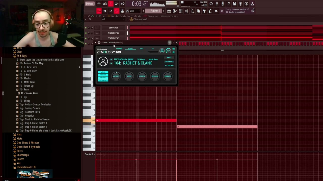Image resolution: width=323 pixels, height=181 pixels.
Task: Click the undo history icon
Action: pos(211,4)
